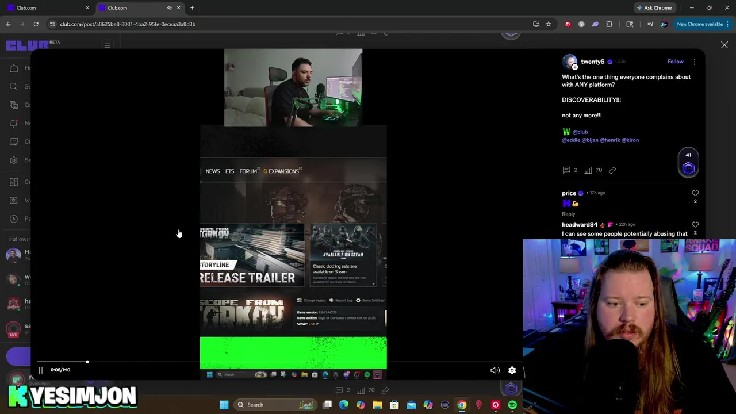Open the post comments icon
The width and height of the screenshot is (736, 414).
[x=566, y=170]
